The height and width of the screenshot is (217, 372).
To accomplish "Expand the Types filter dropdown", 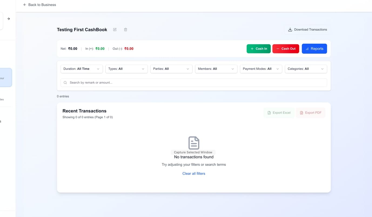I will (x=126, y=69).
